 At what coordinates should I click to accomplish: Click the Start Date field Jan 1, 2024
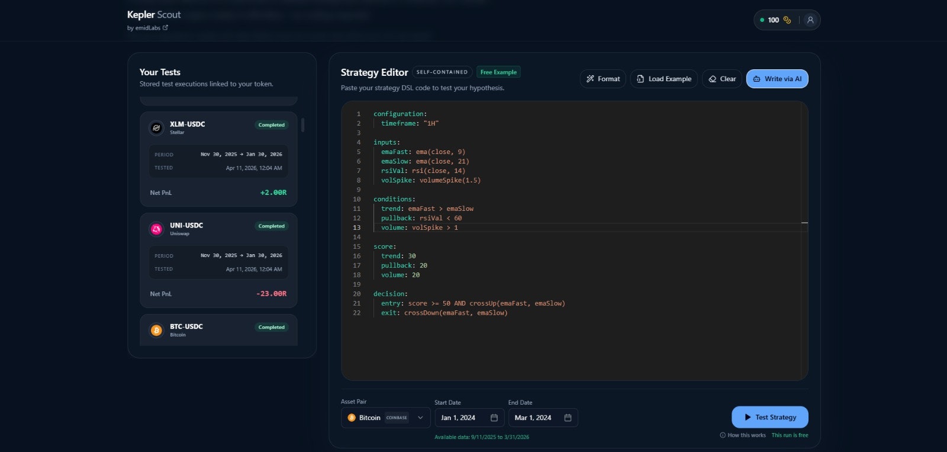[x=469, y=418]
